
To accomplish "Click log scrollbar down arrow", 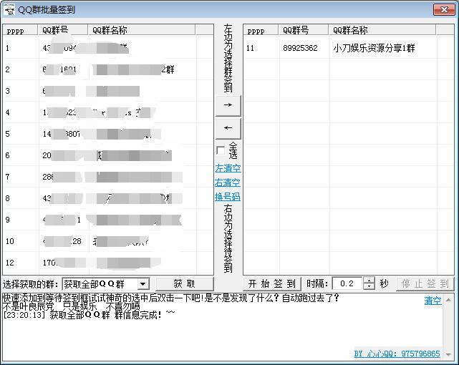I will coord(448,354).
